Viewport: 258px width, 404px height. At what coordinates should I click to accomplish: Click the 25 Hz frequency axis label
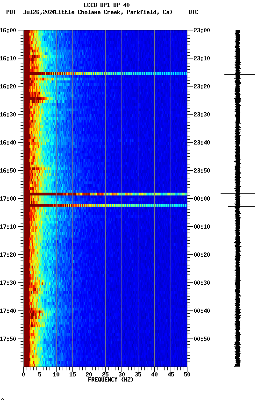(x=105, y=375)
